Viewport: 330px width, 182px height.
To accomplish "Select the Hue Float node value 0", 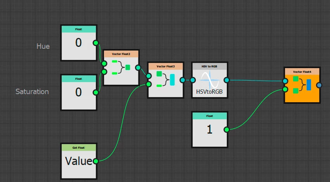I will click(x=78, y=43).
